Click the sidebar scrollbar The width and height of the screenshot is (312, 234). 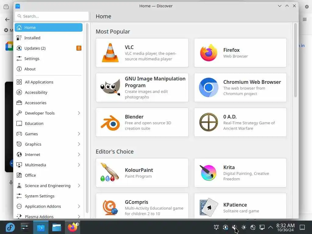pyautogui.click(x=87, y=118)
